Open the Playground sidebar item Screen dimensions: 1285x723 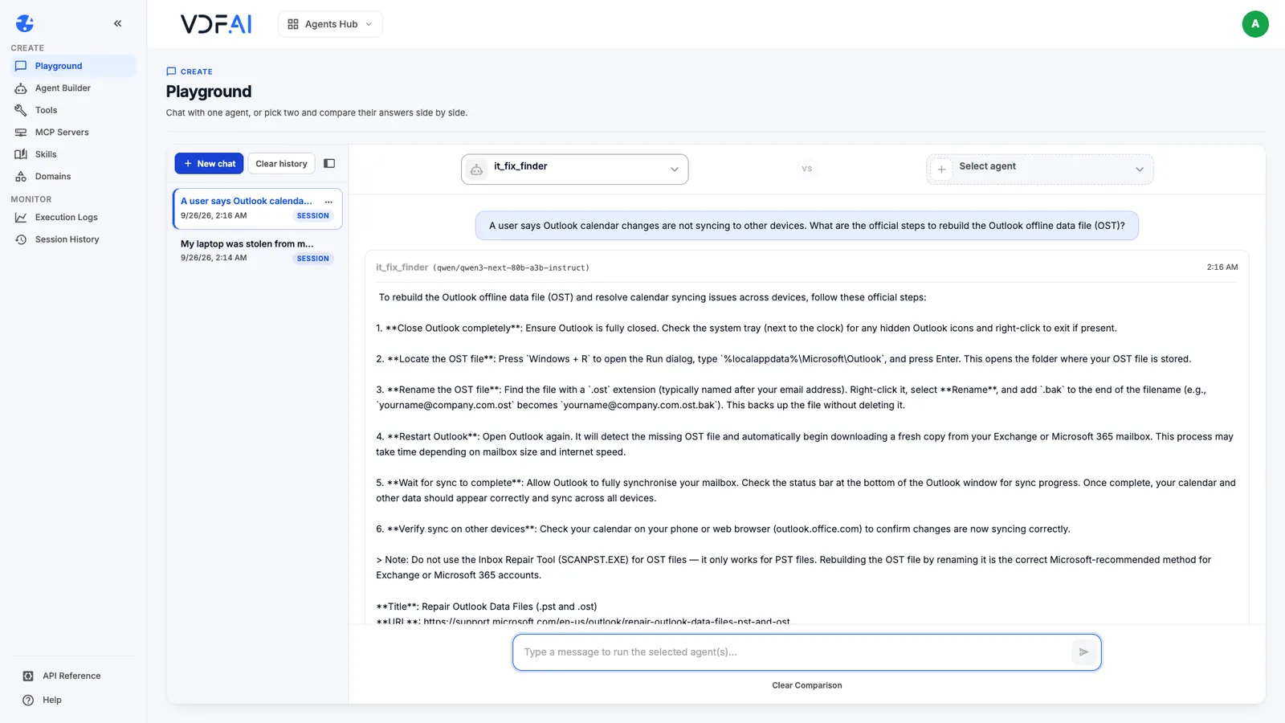[73, 66]
